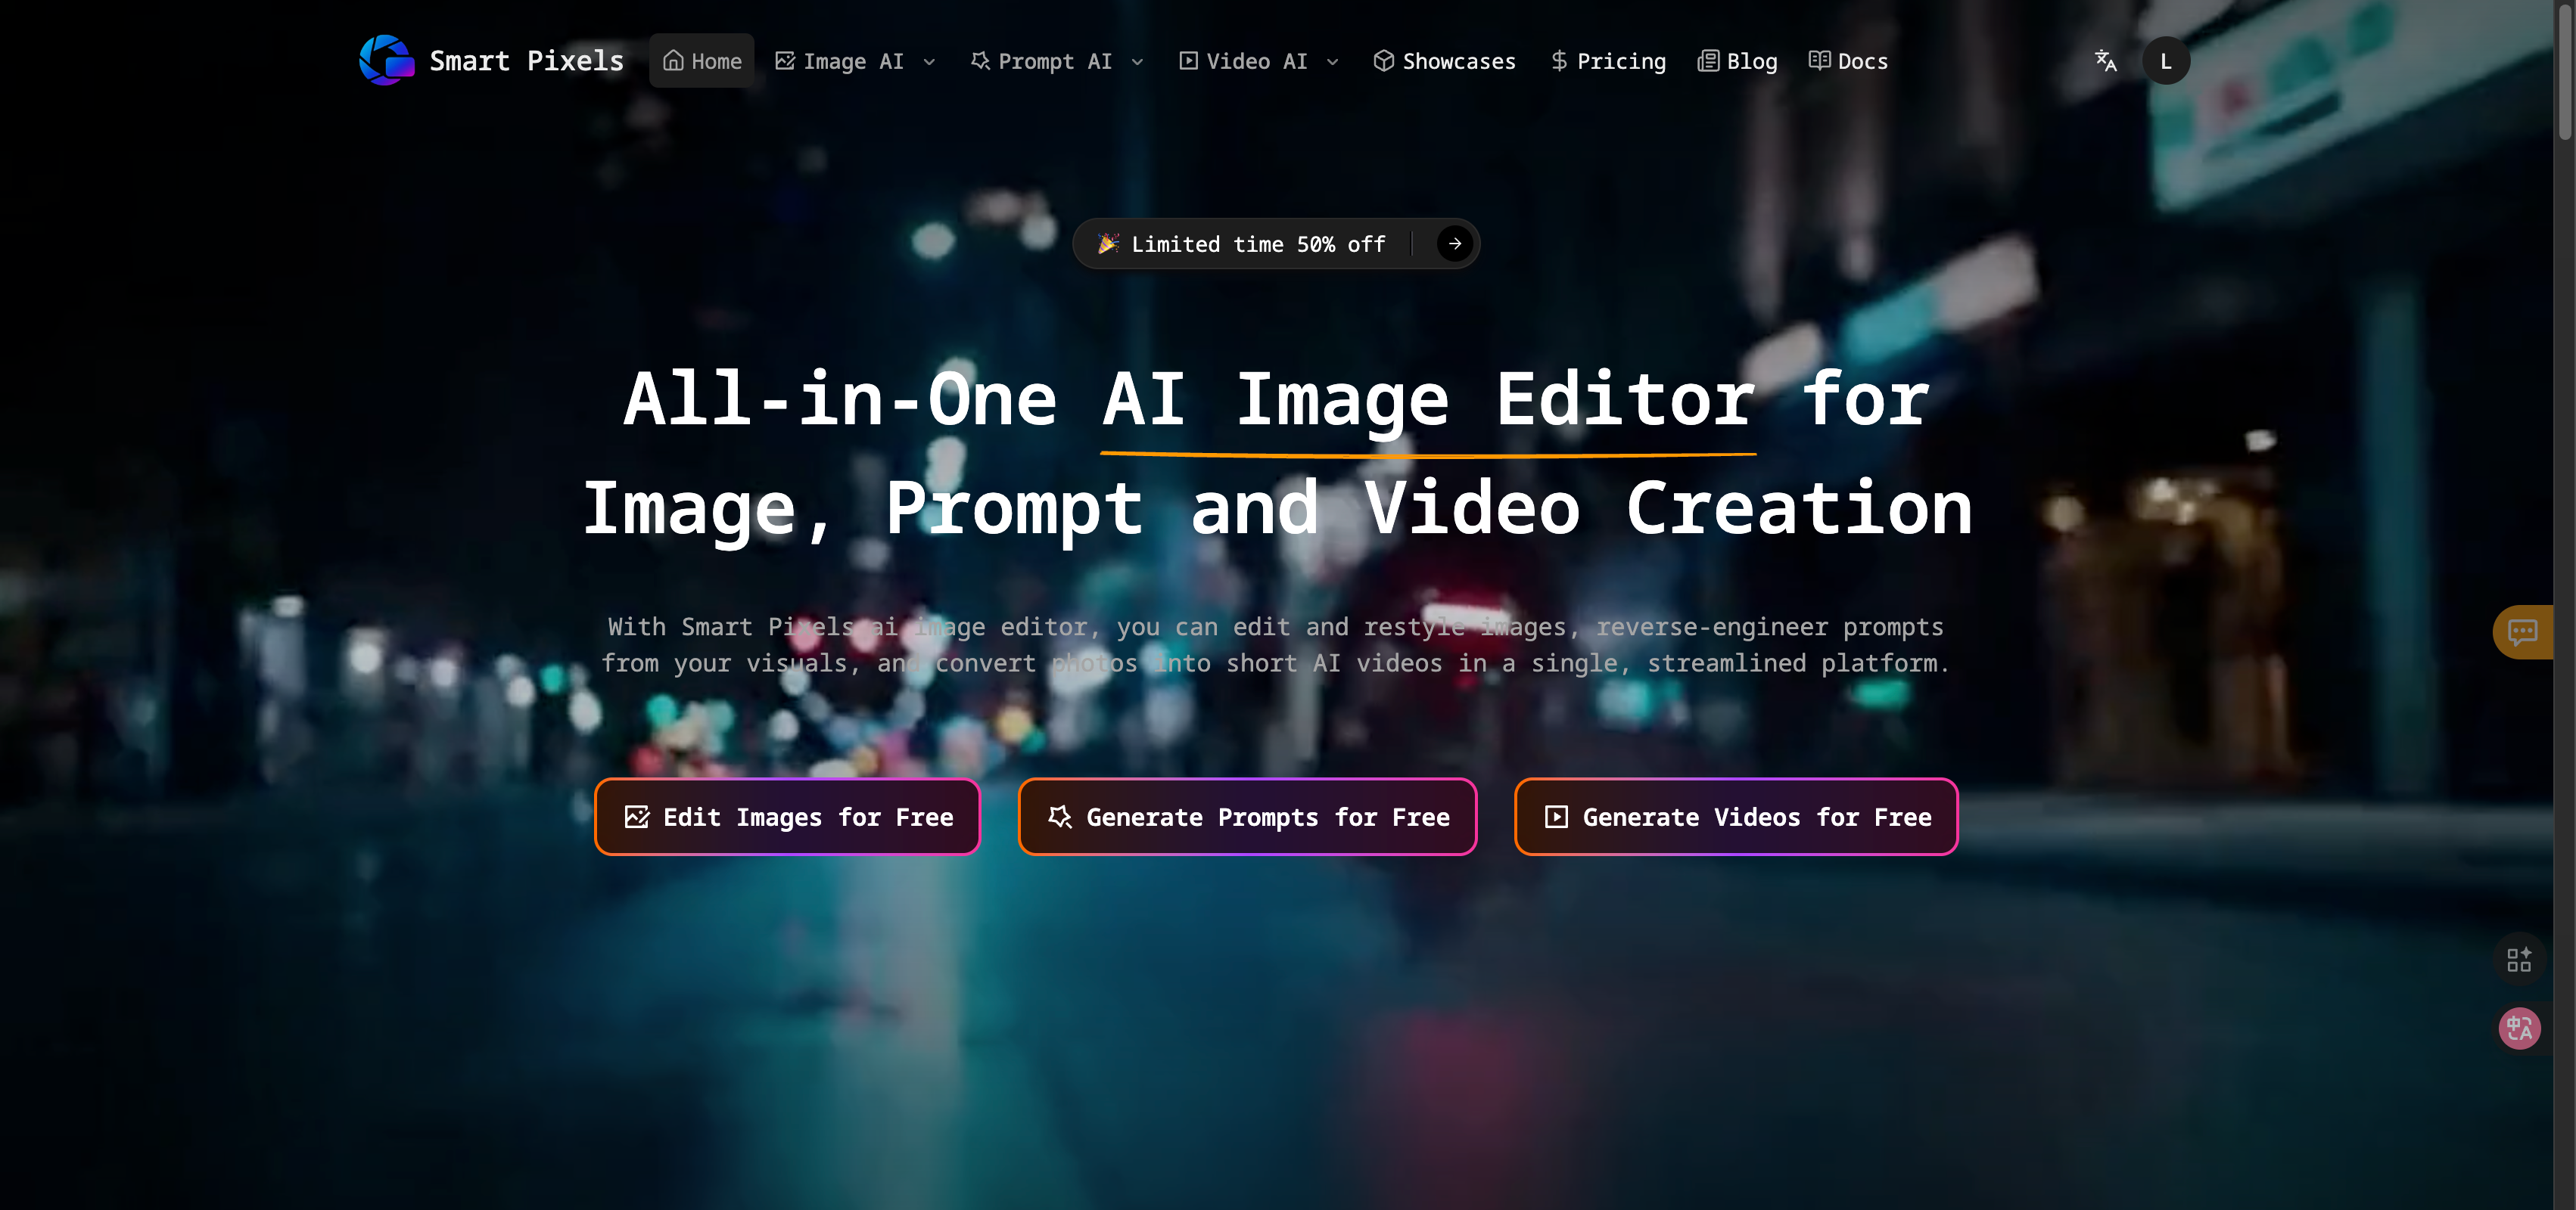Click the Video AI play icon

coord(1188,61)
